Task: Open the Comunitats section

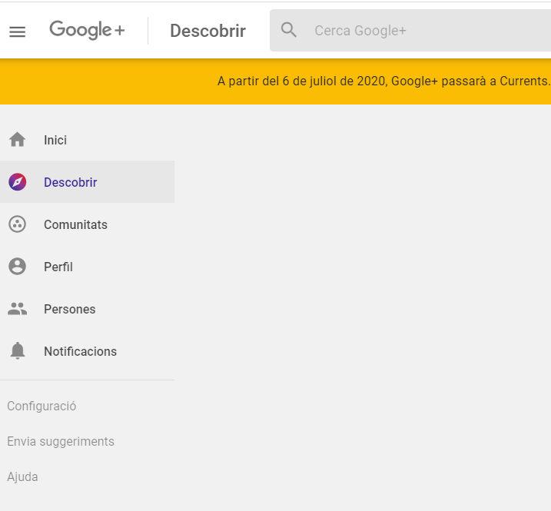Action: (x=87, y=224)
